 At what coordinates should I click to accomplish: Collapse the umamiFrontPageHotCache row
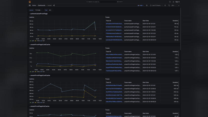(x=39, y=106)
